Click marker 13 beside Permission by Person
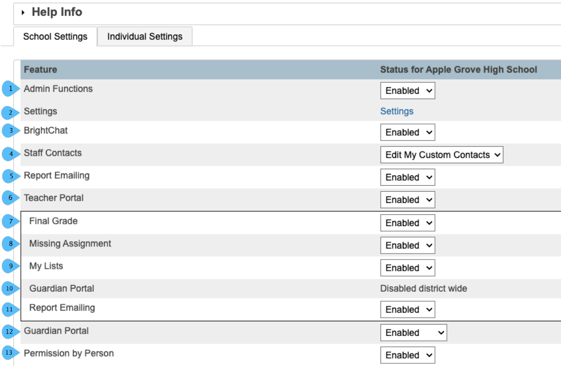This screenshot has width=561, height=366. pos(9,353)
